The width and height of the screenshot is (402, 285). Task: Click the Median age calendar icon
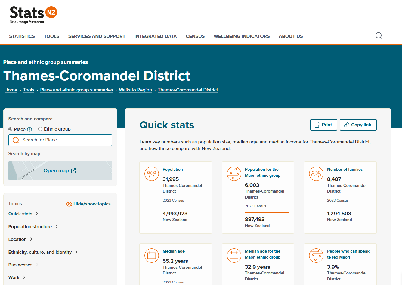coord(152,256)
